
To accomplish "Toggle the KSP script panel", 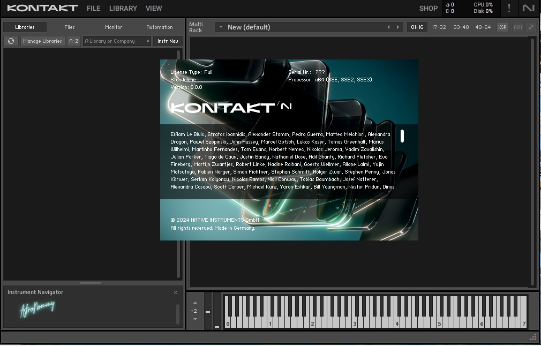I will pyautogui.click(x=502, y=27).
